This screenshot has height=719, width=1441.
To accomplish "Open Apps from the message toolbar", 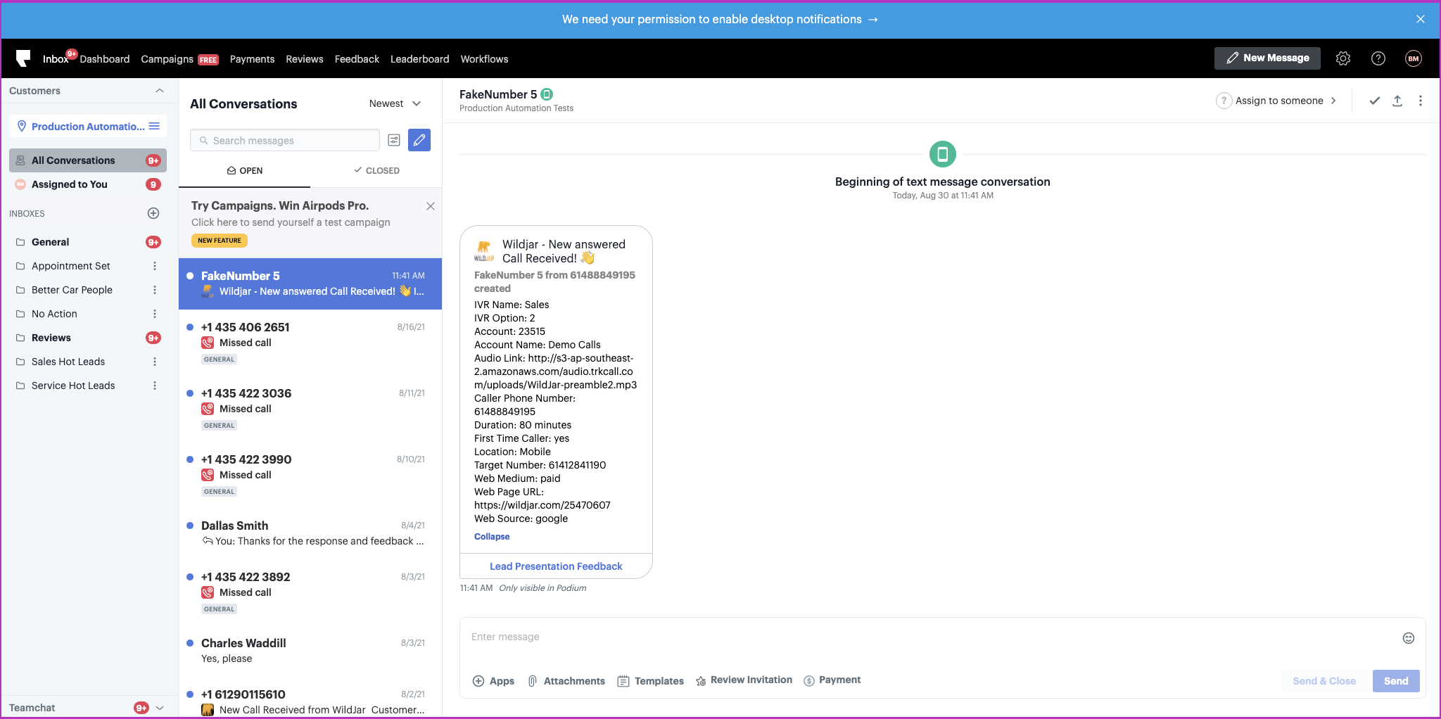I will (493, 680).
